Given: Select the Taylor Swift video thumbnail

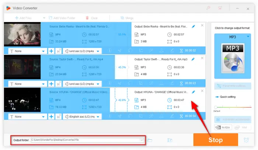Looking at the screenshot, I should point(22,67).
